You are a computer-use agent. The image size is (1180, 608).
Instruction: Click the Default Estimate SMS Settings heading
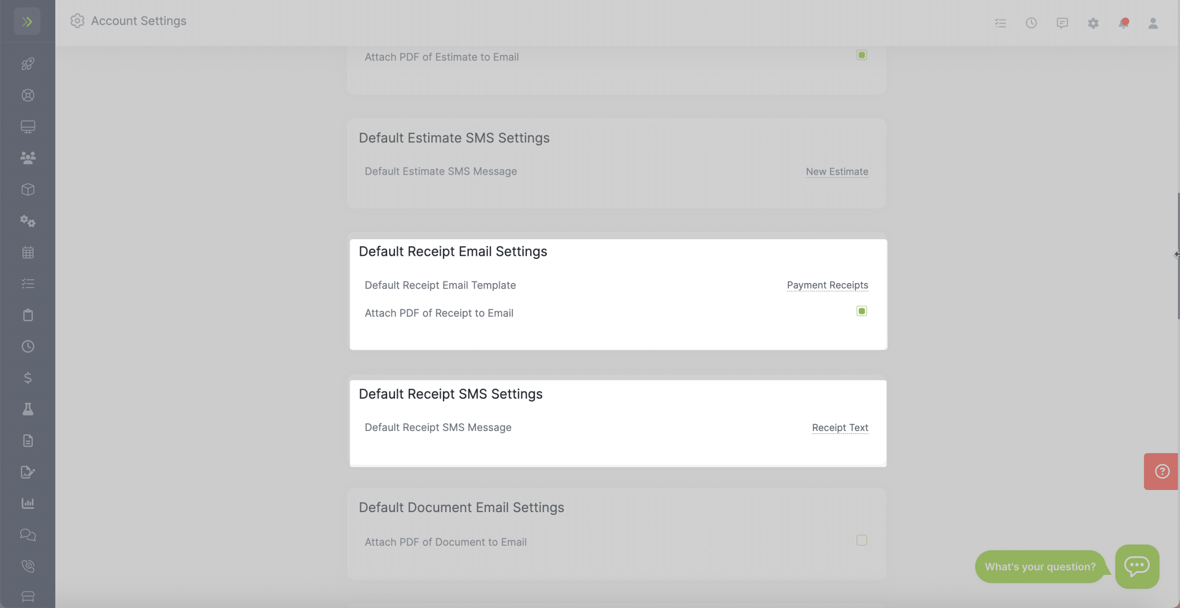point(454,138)
